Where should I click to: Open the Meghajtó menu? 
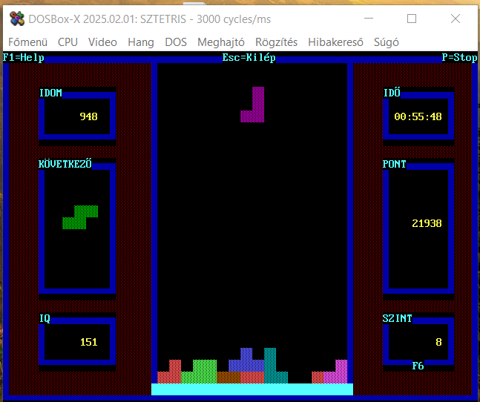pos(221,42)
